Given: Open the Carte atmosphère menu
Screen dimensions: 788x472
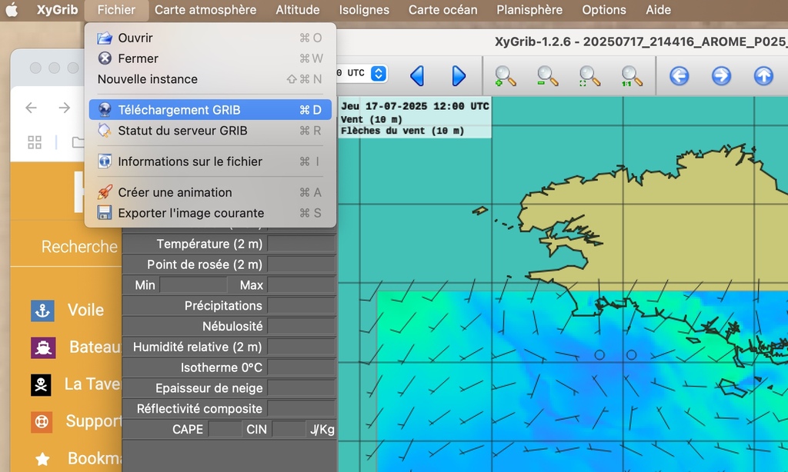Looking at the screenshot, I should click(205, 9).
